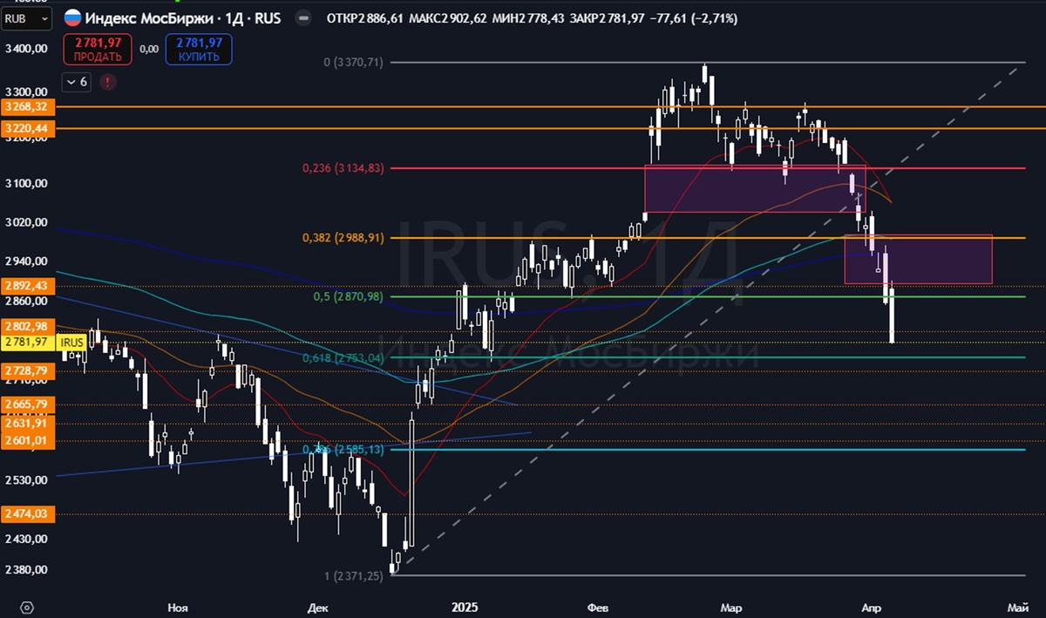Click the orange 3268,32 price scale label
Image resolution: width=1046 pixels, height=618 pixels.
point(29,106)
